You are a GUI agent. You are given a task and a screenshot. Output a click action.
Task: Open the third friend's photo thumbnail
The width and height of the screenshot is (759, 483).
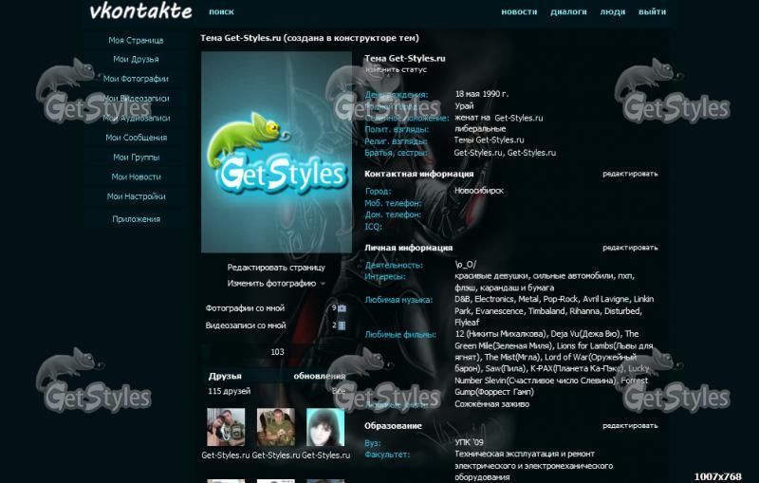coord(325,427)
